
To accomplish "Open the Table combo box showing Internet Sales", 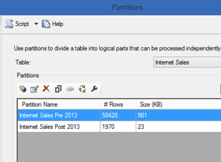I will [x=187, y=62].
